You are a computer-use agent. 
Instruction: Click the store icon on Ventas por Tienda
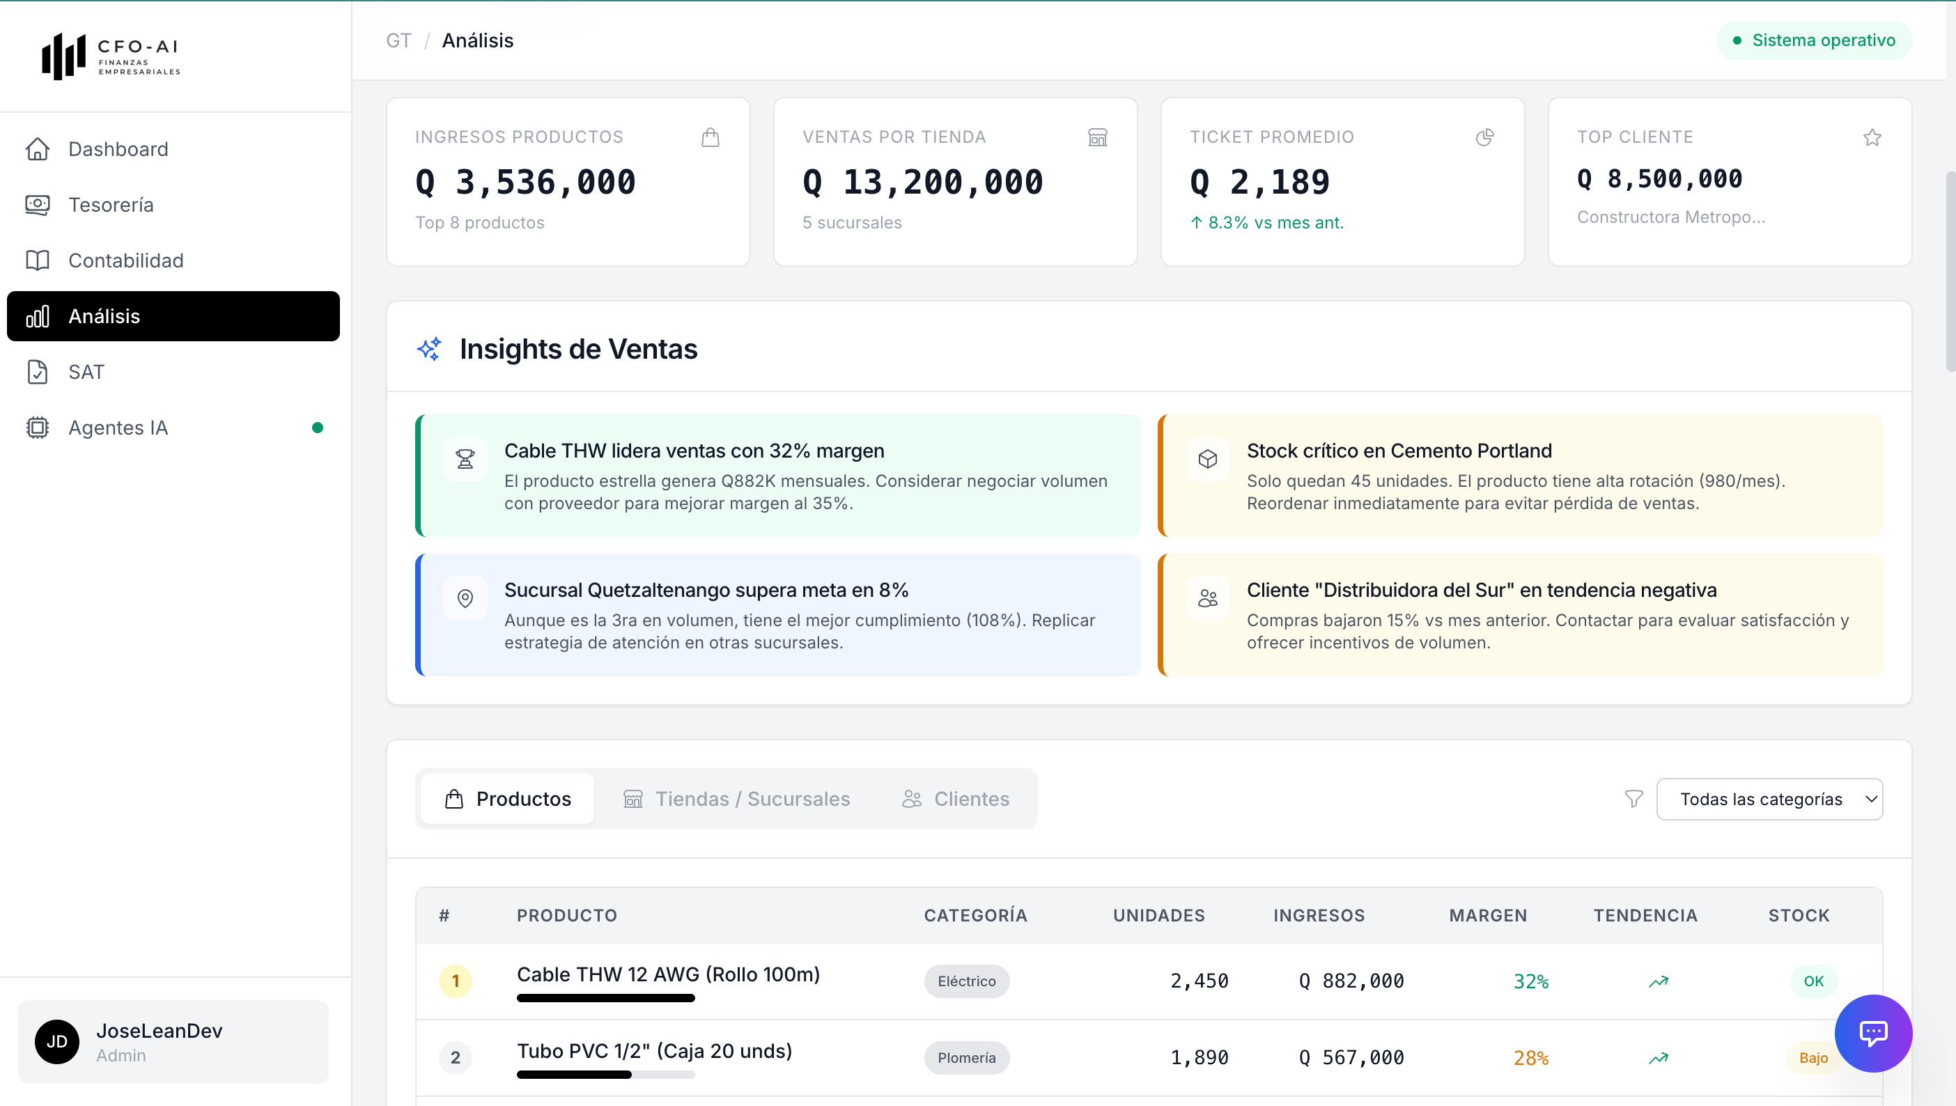(1098, 137)
